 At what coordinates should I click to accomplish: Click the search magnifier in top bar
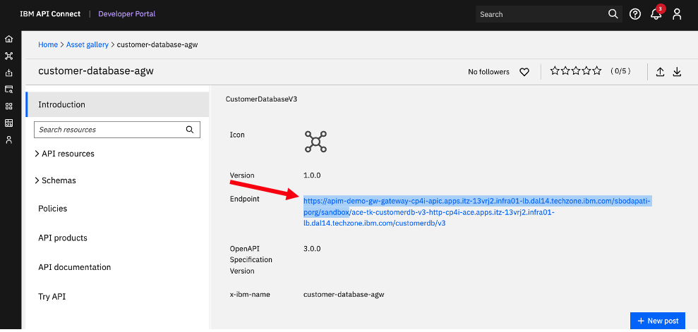tap(613, 14)
